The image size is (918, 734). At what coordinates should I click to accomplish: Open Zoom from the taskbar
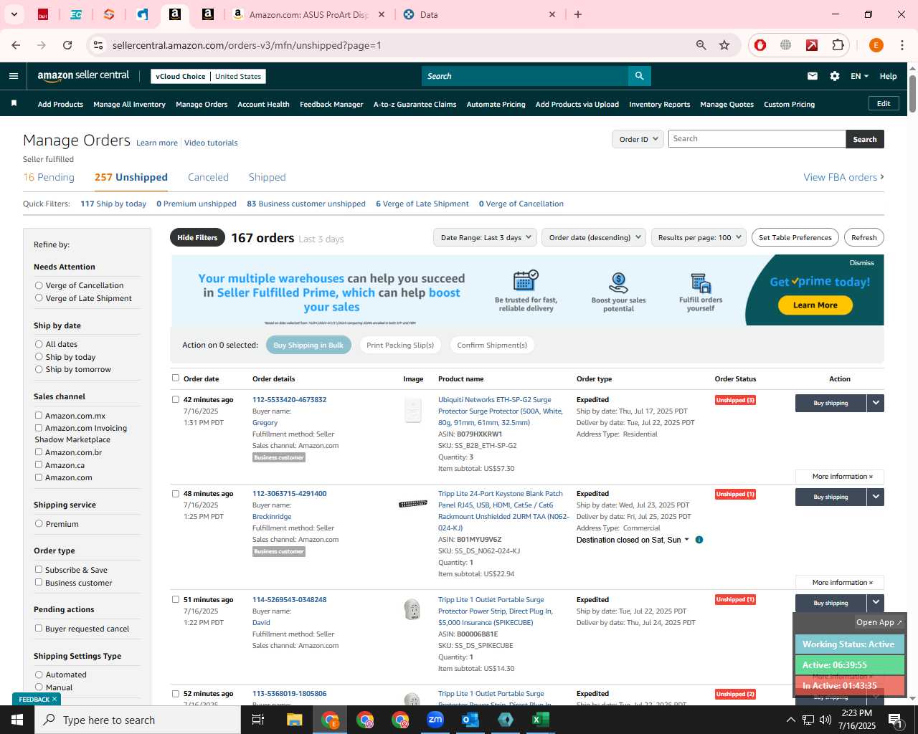(x=435, y=720)
